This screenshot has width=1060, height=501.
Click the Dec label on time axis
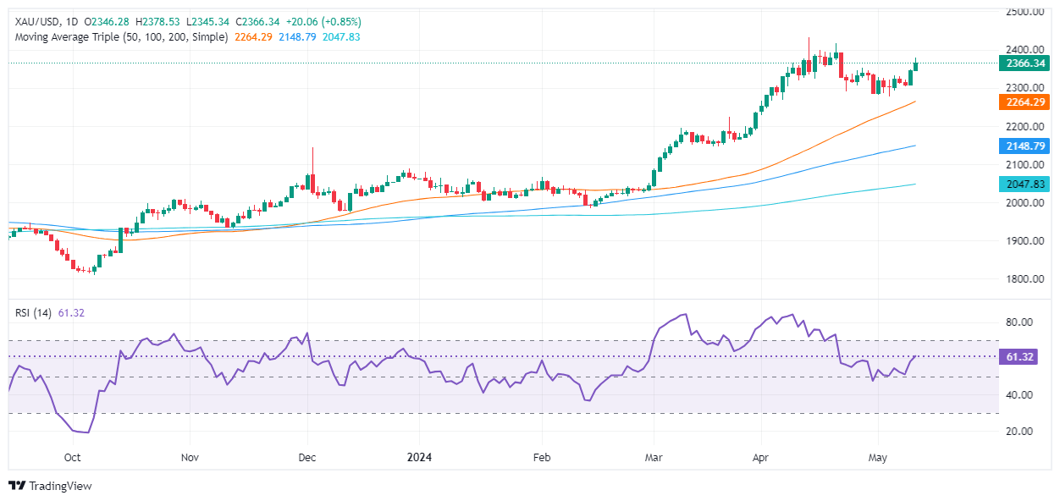[x=307, y=458]
